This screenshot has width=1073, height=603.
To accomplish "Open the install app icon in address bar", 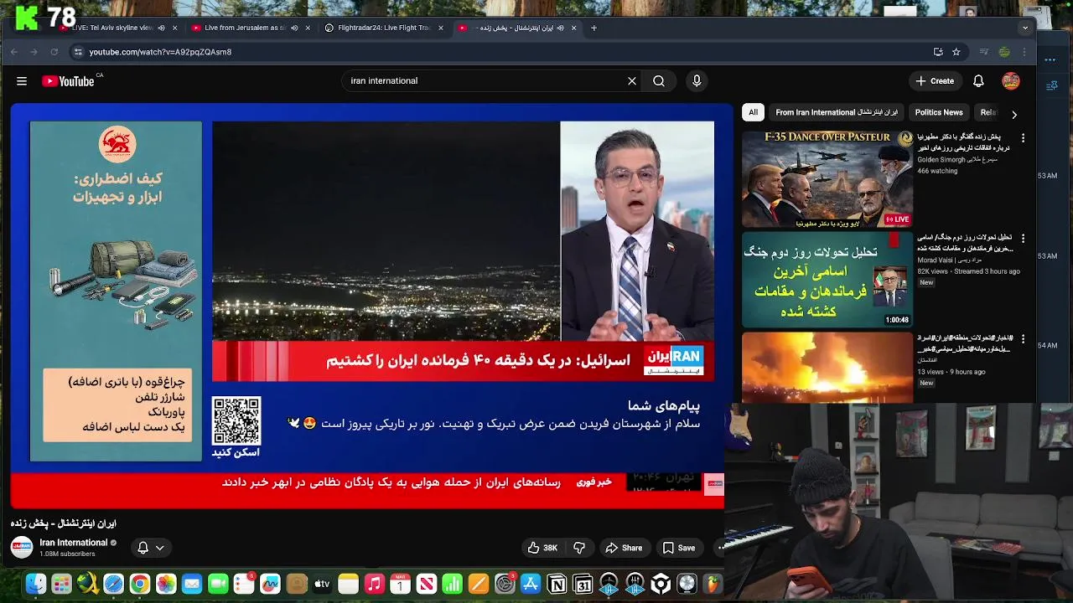I will pyautogui.click(x=938, y=52).
